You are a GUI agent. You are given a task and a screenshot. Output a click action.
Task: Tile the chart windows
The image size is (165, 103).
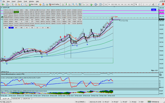tap(80, 4)
